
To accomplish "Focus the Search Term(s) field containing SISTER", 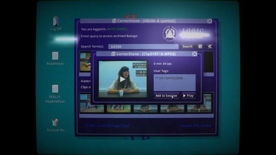I will (x=143, y=46).
